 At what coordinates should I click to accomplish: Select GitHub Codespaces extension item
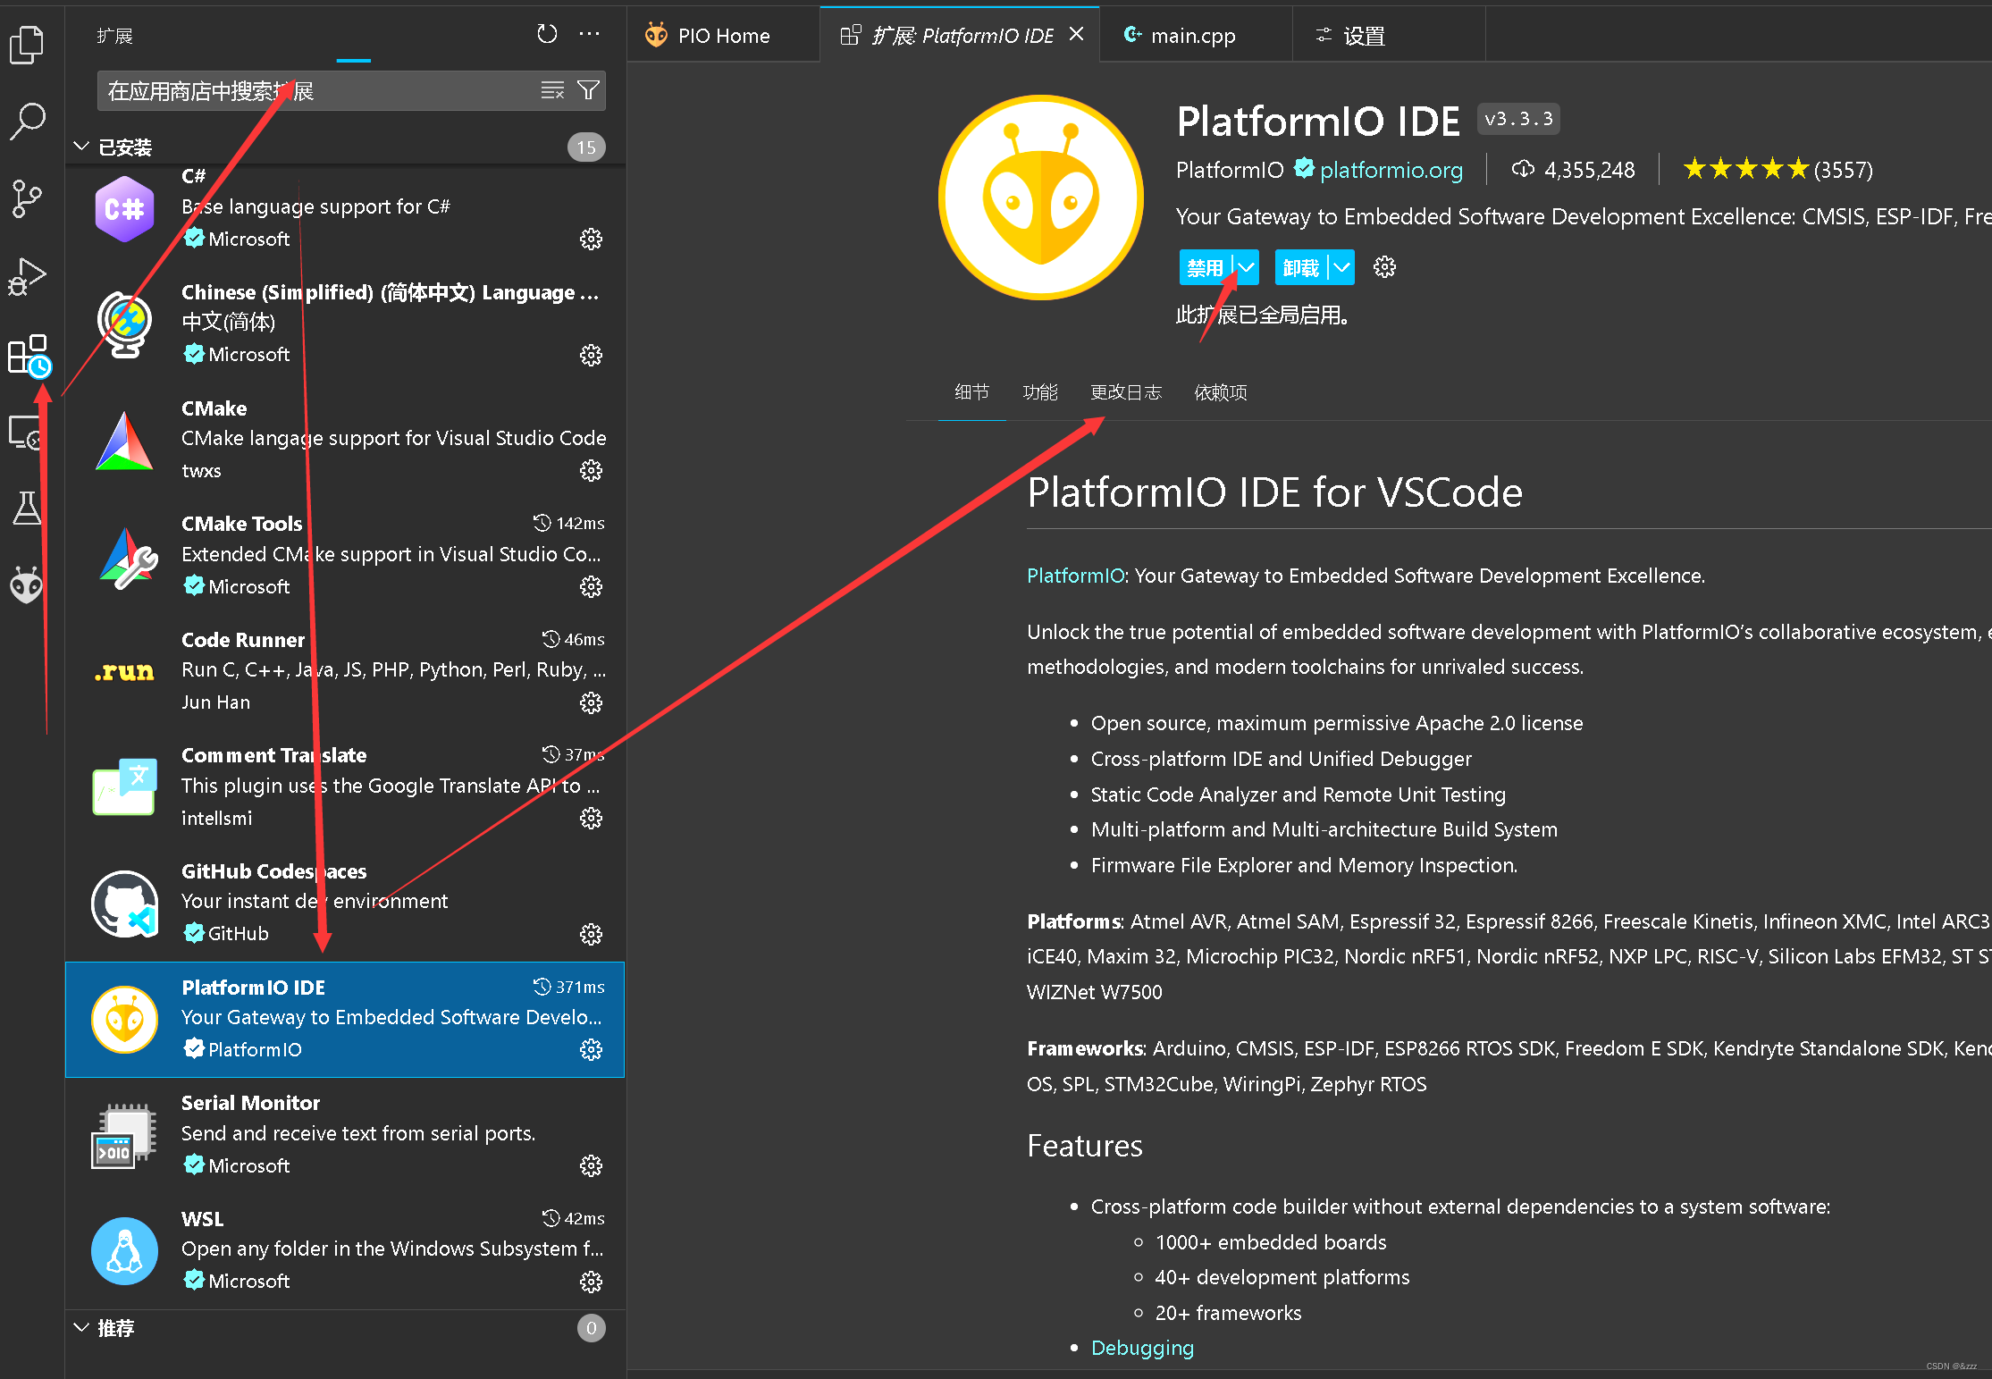pos(345,903)
